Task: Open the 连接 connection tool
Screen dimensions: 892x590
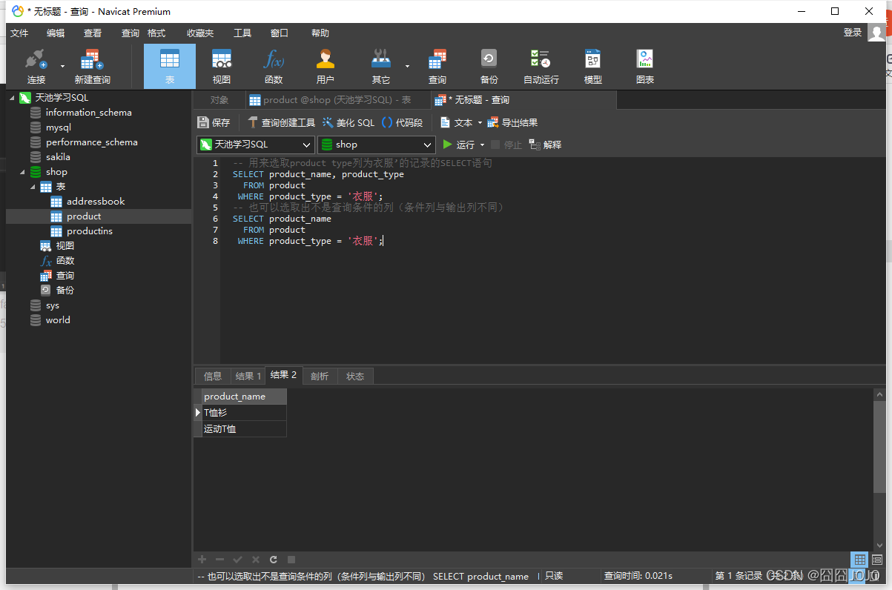Action: (36, 67)
